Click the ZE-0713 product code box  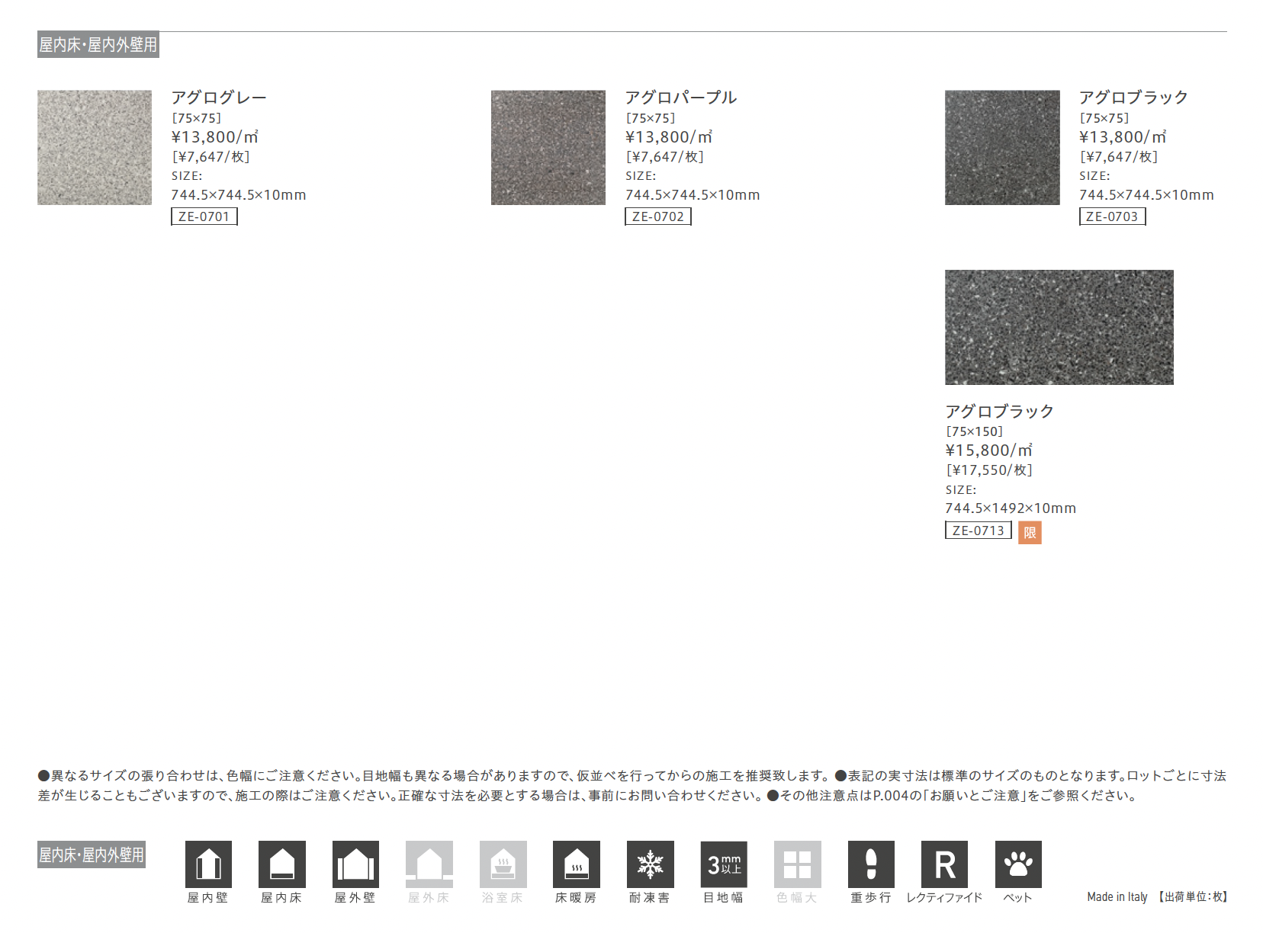point(978,531)
